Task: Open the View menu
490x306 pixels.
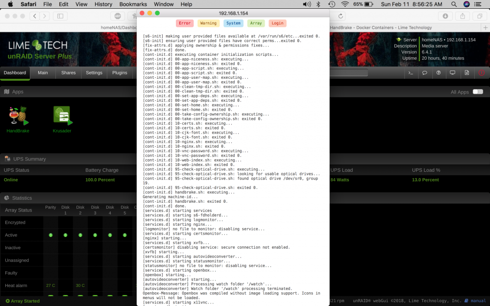Action: [x=81, y=4]
